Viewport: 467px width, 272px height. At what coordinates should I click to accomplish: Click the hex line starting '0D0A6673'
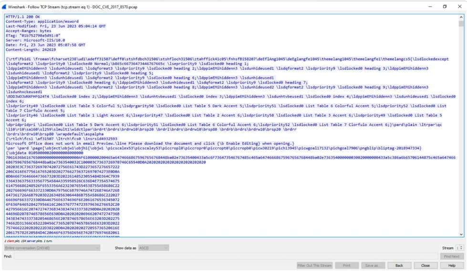pyautogui.click(x=62, y=176)
